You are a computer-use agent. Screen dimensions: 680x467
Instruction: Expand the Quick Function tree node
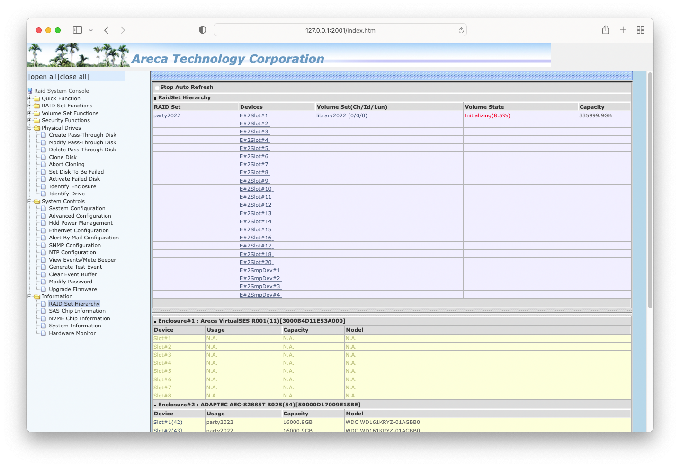pos(29,98)
